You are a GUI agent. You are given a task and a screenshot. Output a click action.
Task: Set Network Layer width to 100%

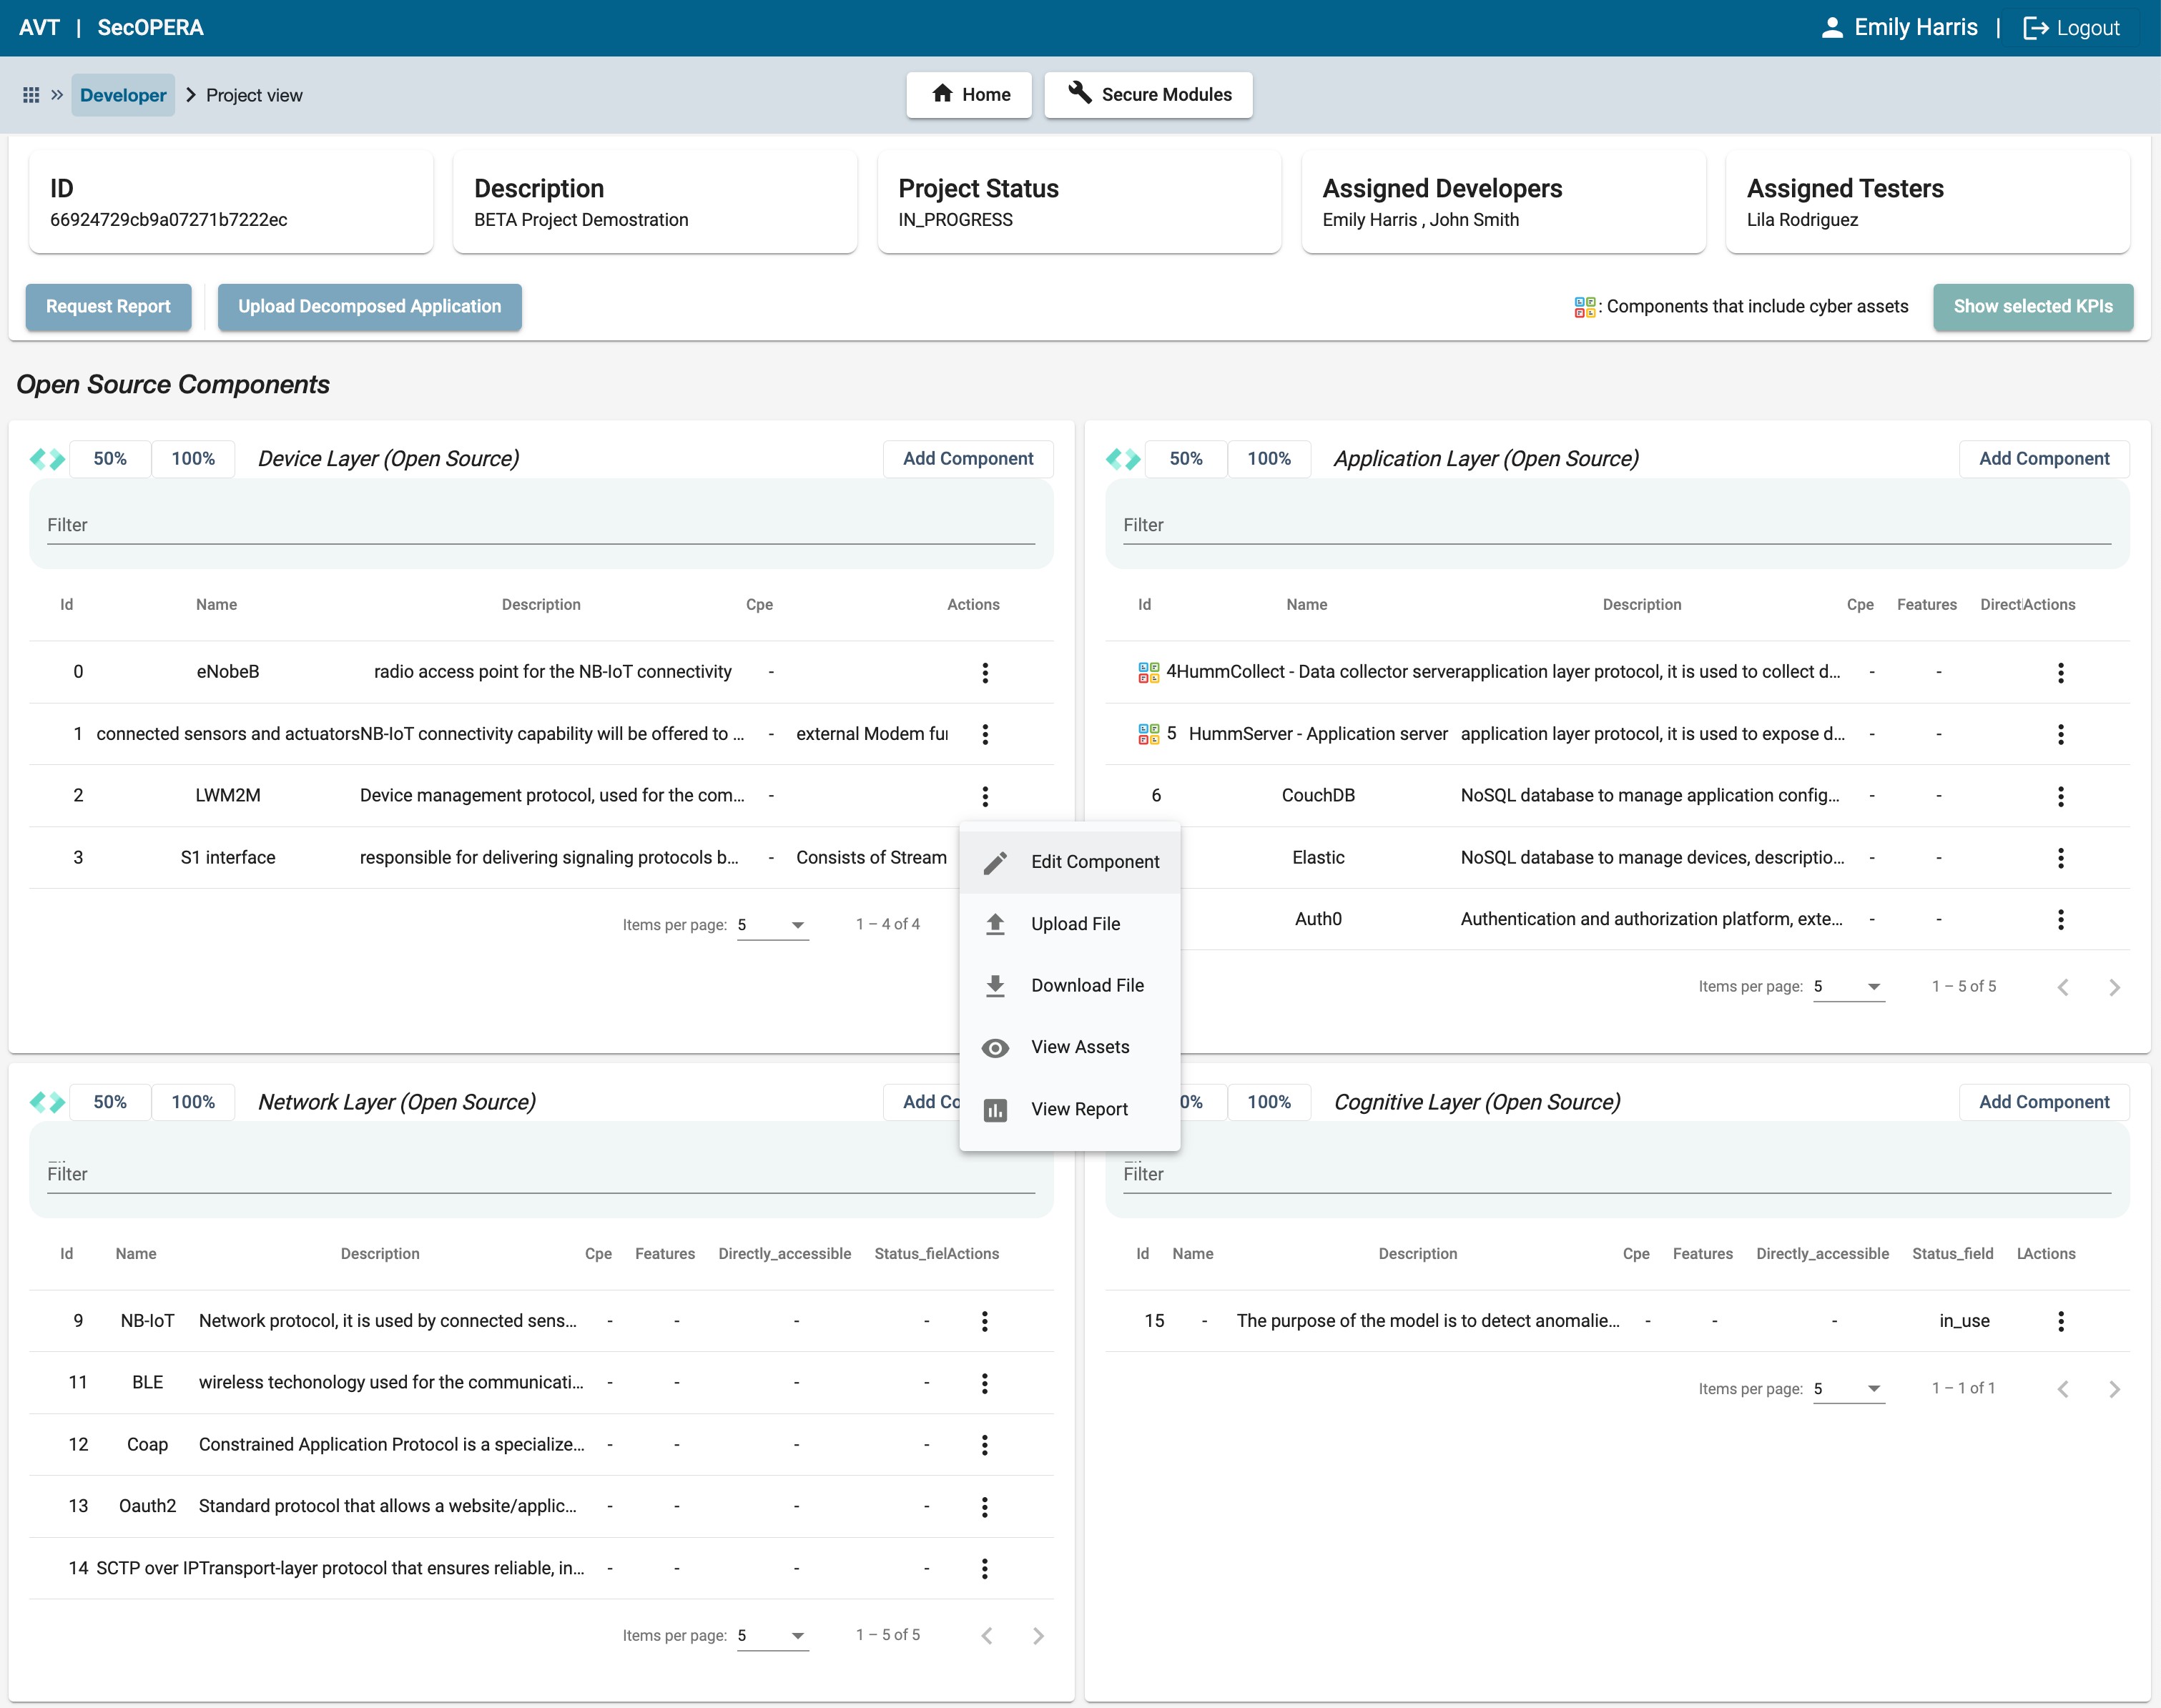tap(193, 1102)
